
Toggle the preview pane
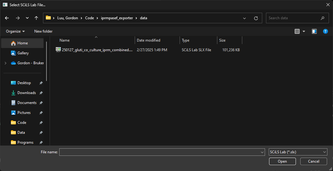tap(314, 31)
